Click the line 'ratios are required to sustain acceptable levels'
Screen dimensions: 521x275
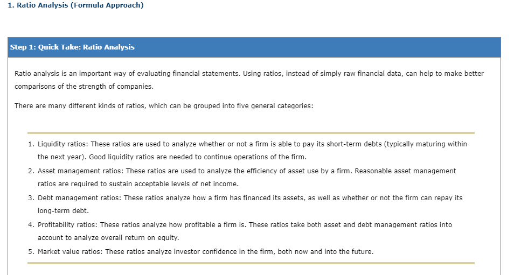tap(137, 184)
